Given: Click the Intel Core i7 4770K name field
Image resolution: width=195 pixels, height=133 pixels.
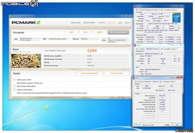Looking at the screenshot, I should 157,14.
